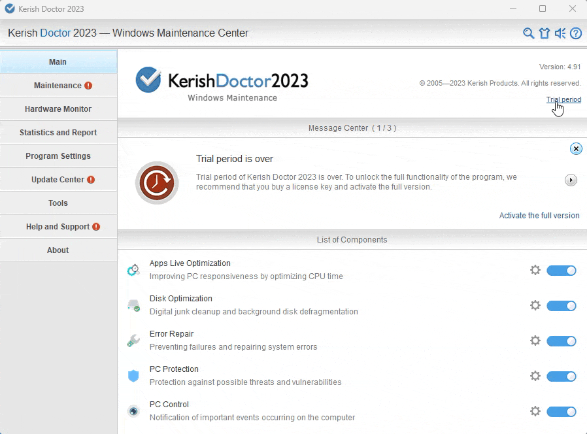
Task: Click Maintenance red alert badge
Action: click(x=88, y=86)
